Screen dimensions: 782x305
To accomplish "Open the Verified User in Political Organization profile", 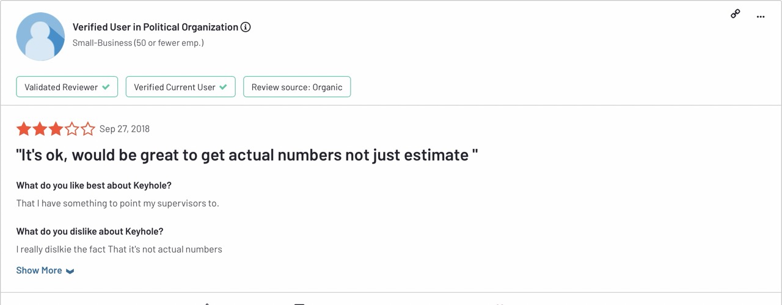I will pos(155,27).
